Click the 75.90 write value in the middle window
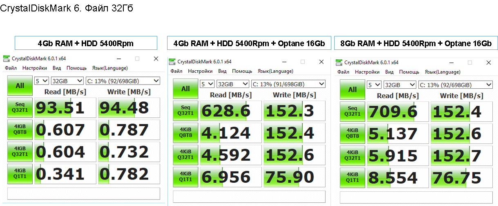Screen dimensions: 498x206 295,177
